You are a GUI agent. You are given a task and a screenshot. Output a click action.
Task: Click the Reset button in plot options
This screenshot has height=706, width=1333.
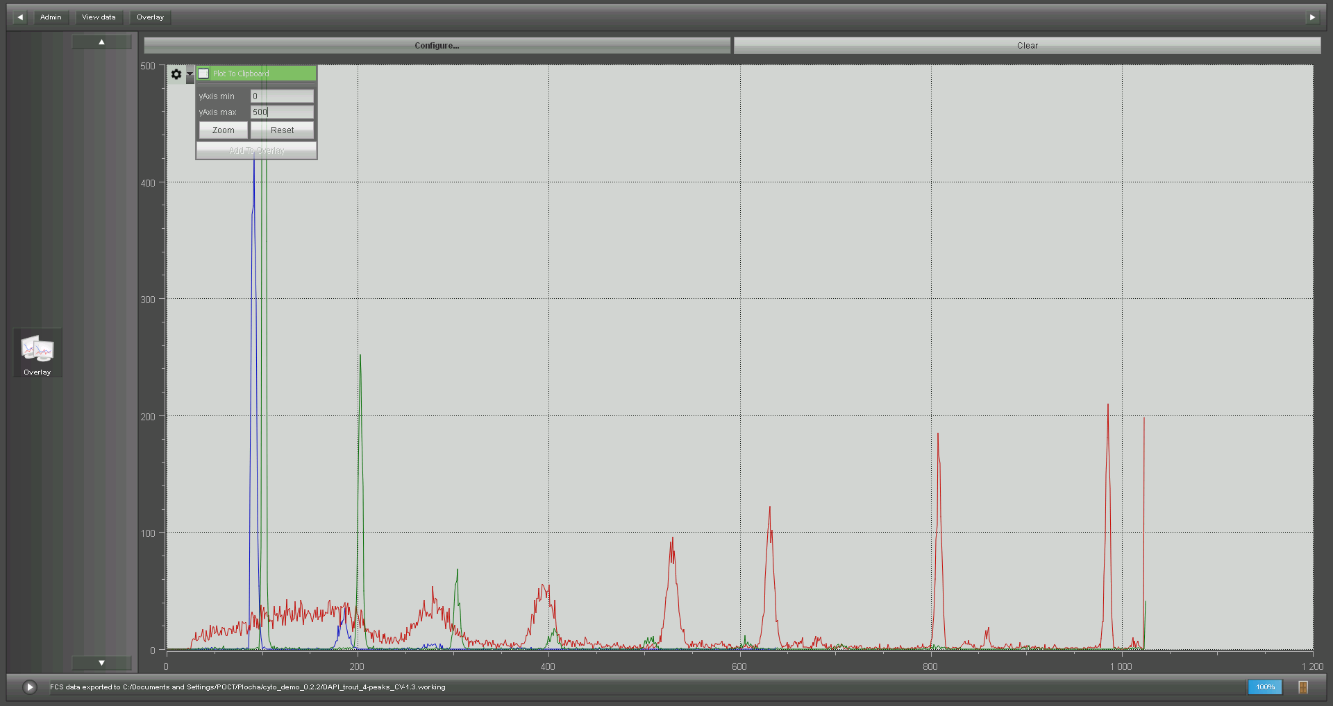[282, 130]
